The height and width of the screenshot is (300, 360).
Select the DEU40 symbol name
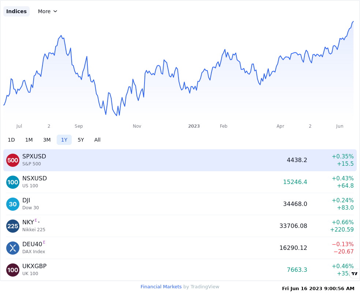tap(32, 244)
